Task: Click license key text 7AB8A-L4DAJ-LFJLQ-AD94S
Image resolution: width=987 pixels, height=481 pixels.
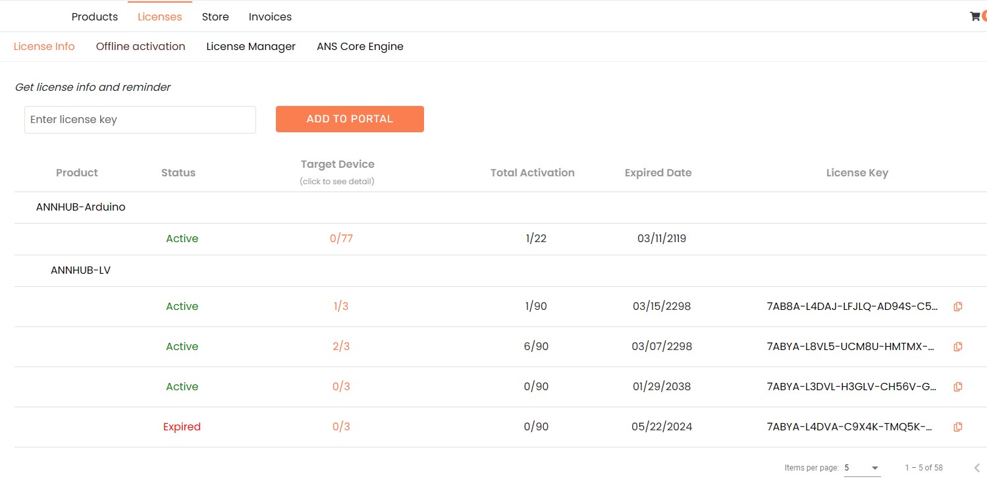Action: [x=853, y=307]
